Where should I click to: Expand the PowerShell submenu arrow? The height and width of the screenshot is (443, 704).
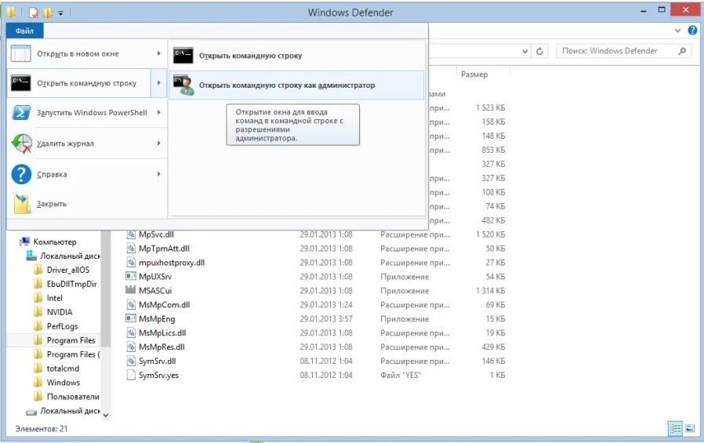158,112
